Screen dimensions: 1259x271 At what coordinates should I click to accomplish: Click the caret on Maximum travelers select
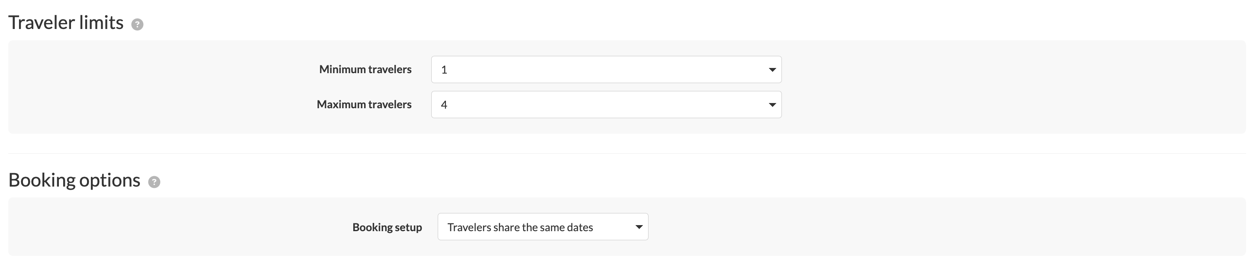coord(772,104)
